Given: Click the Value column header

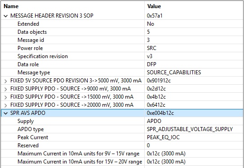Looking at the screenshot, I should coord(194,6).
